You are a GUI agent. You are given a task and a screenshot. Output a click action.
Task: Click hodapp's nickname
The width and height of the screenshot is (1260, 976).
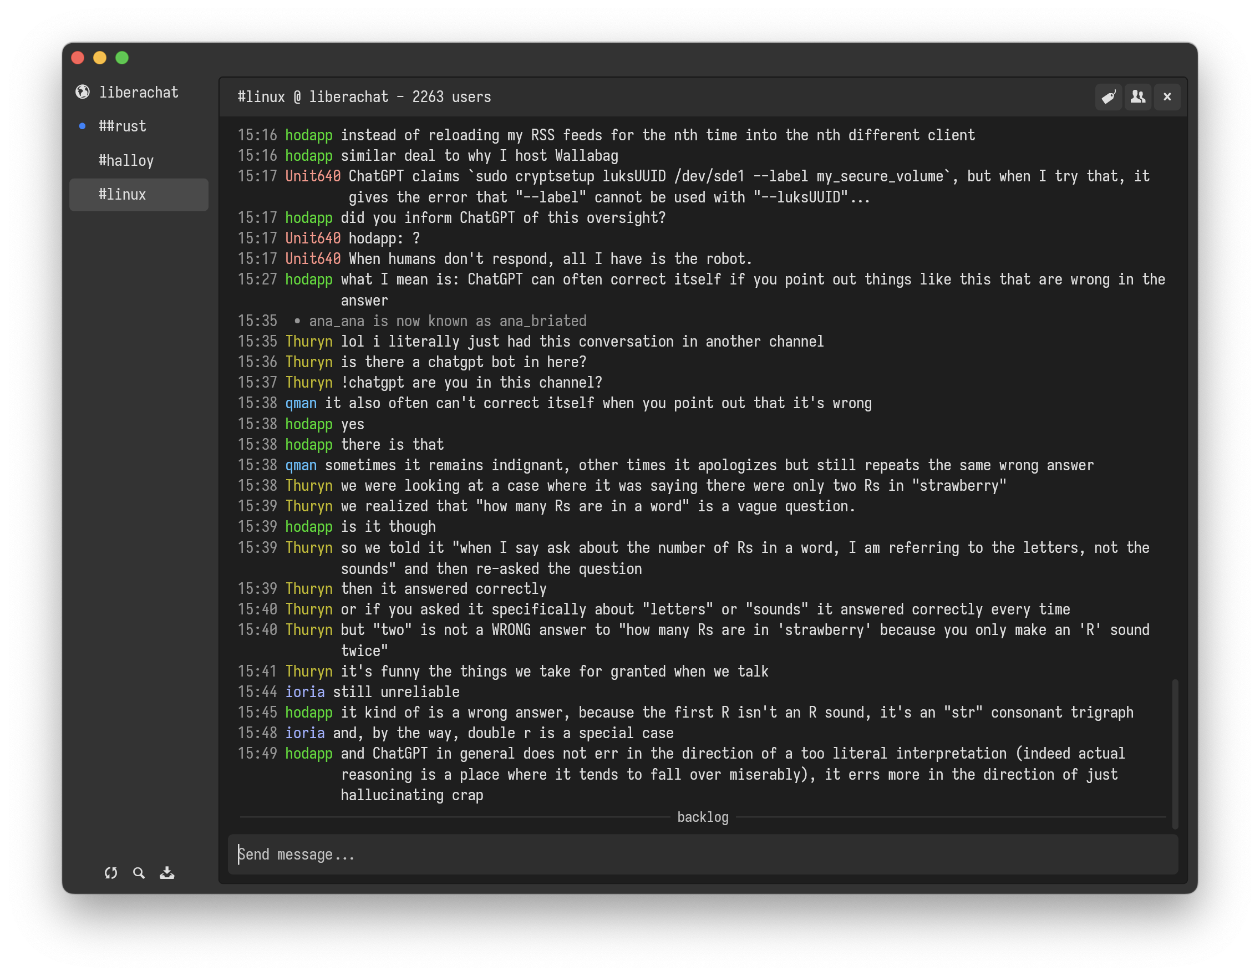tap(309, 135)
